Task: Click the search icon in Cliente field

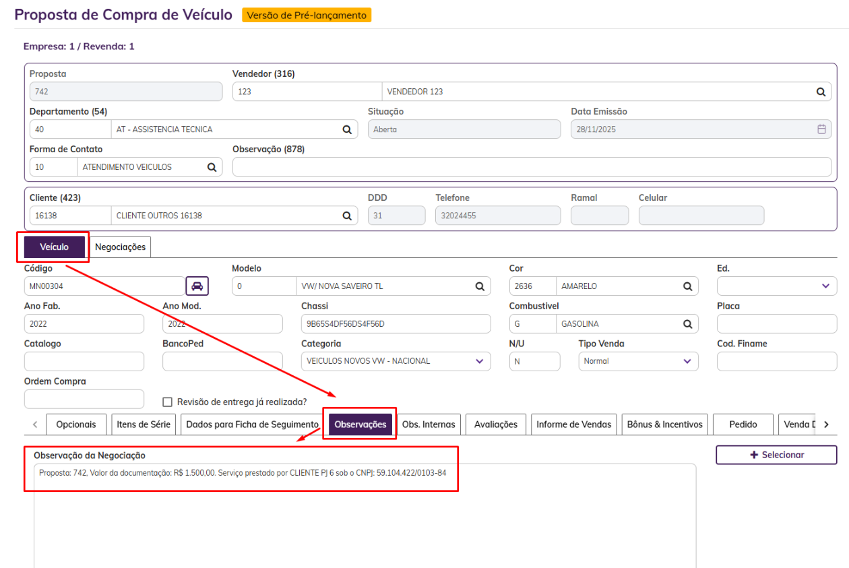Action: tap(347, 216)
